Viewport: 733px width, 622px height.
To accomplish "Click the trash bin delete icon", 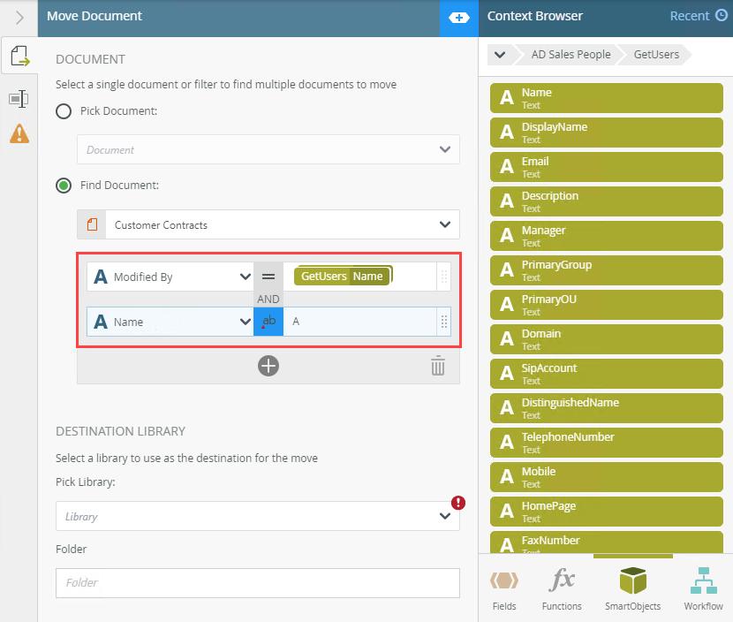I will 438,366.
